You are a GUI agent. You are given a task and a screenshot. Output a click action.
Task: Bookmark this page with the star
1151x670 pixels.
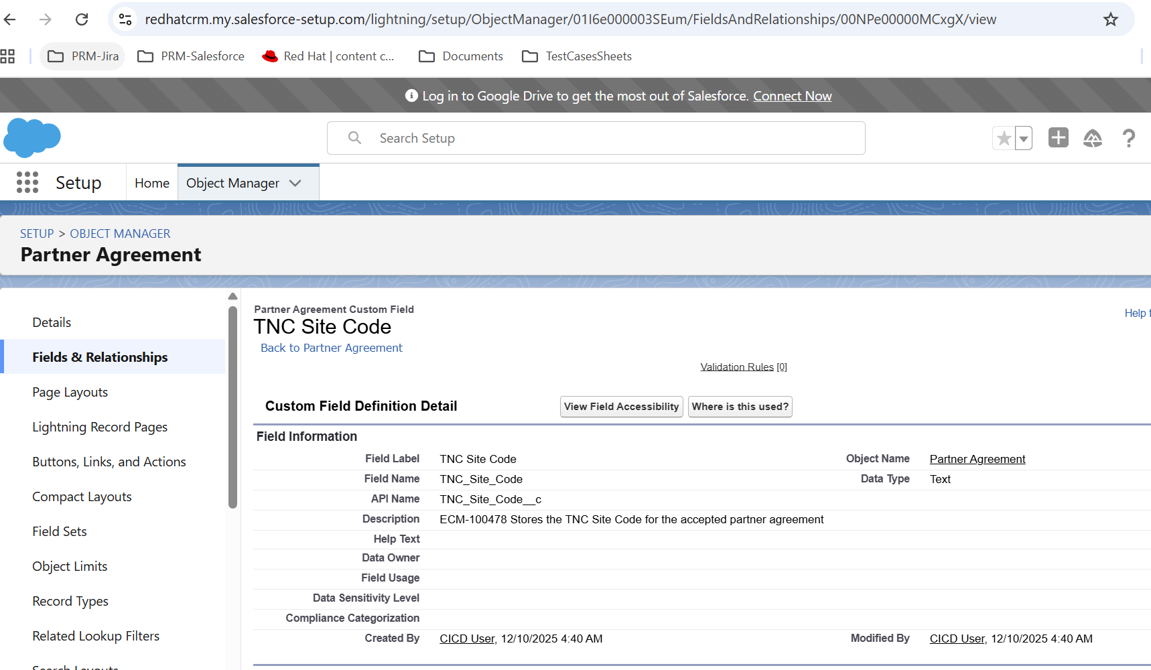[x=1111, y=19]
